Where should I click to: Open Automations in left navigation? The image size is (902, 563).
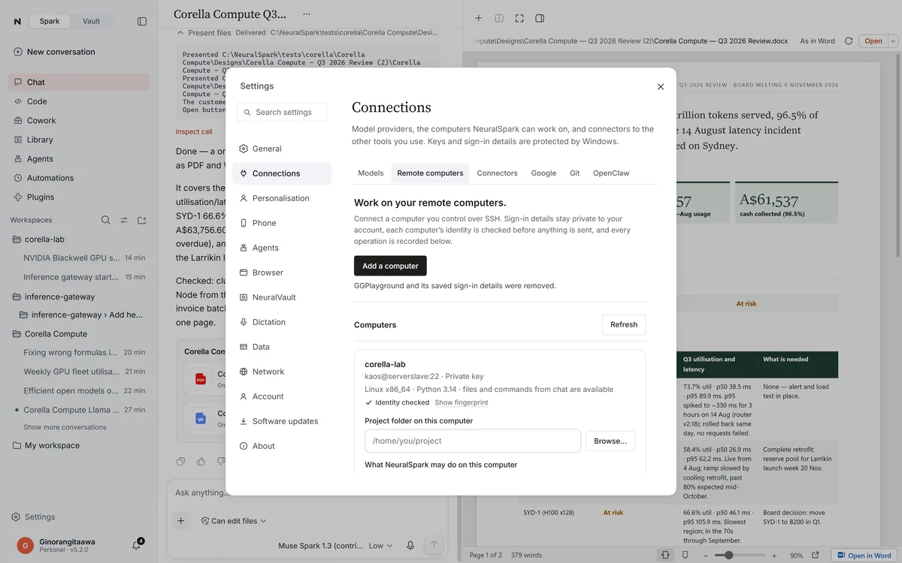79,178
